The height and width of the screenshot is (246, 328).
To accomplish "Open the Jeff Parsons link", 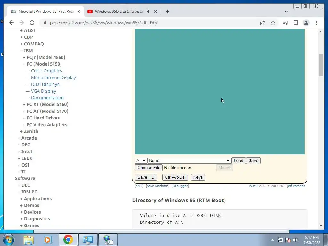I will (x=296, y=186).
